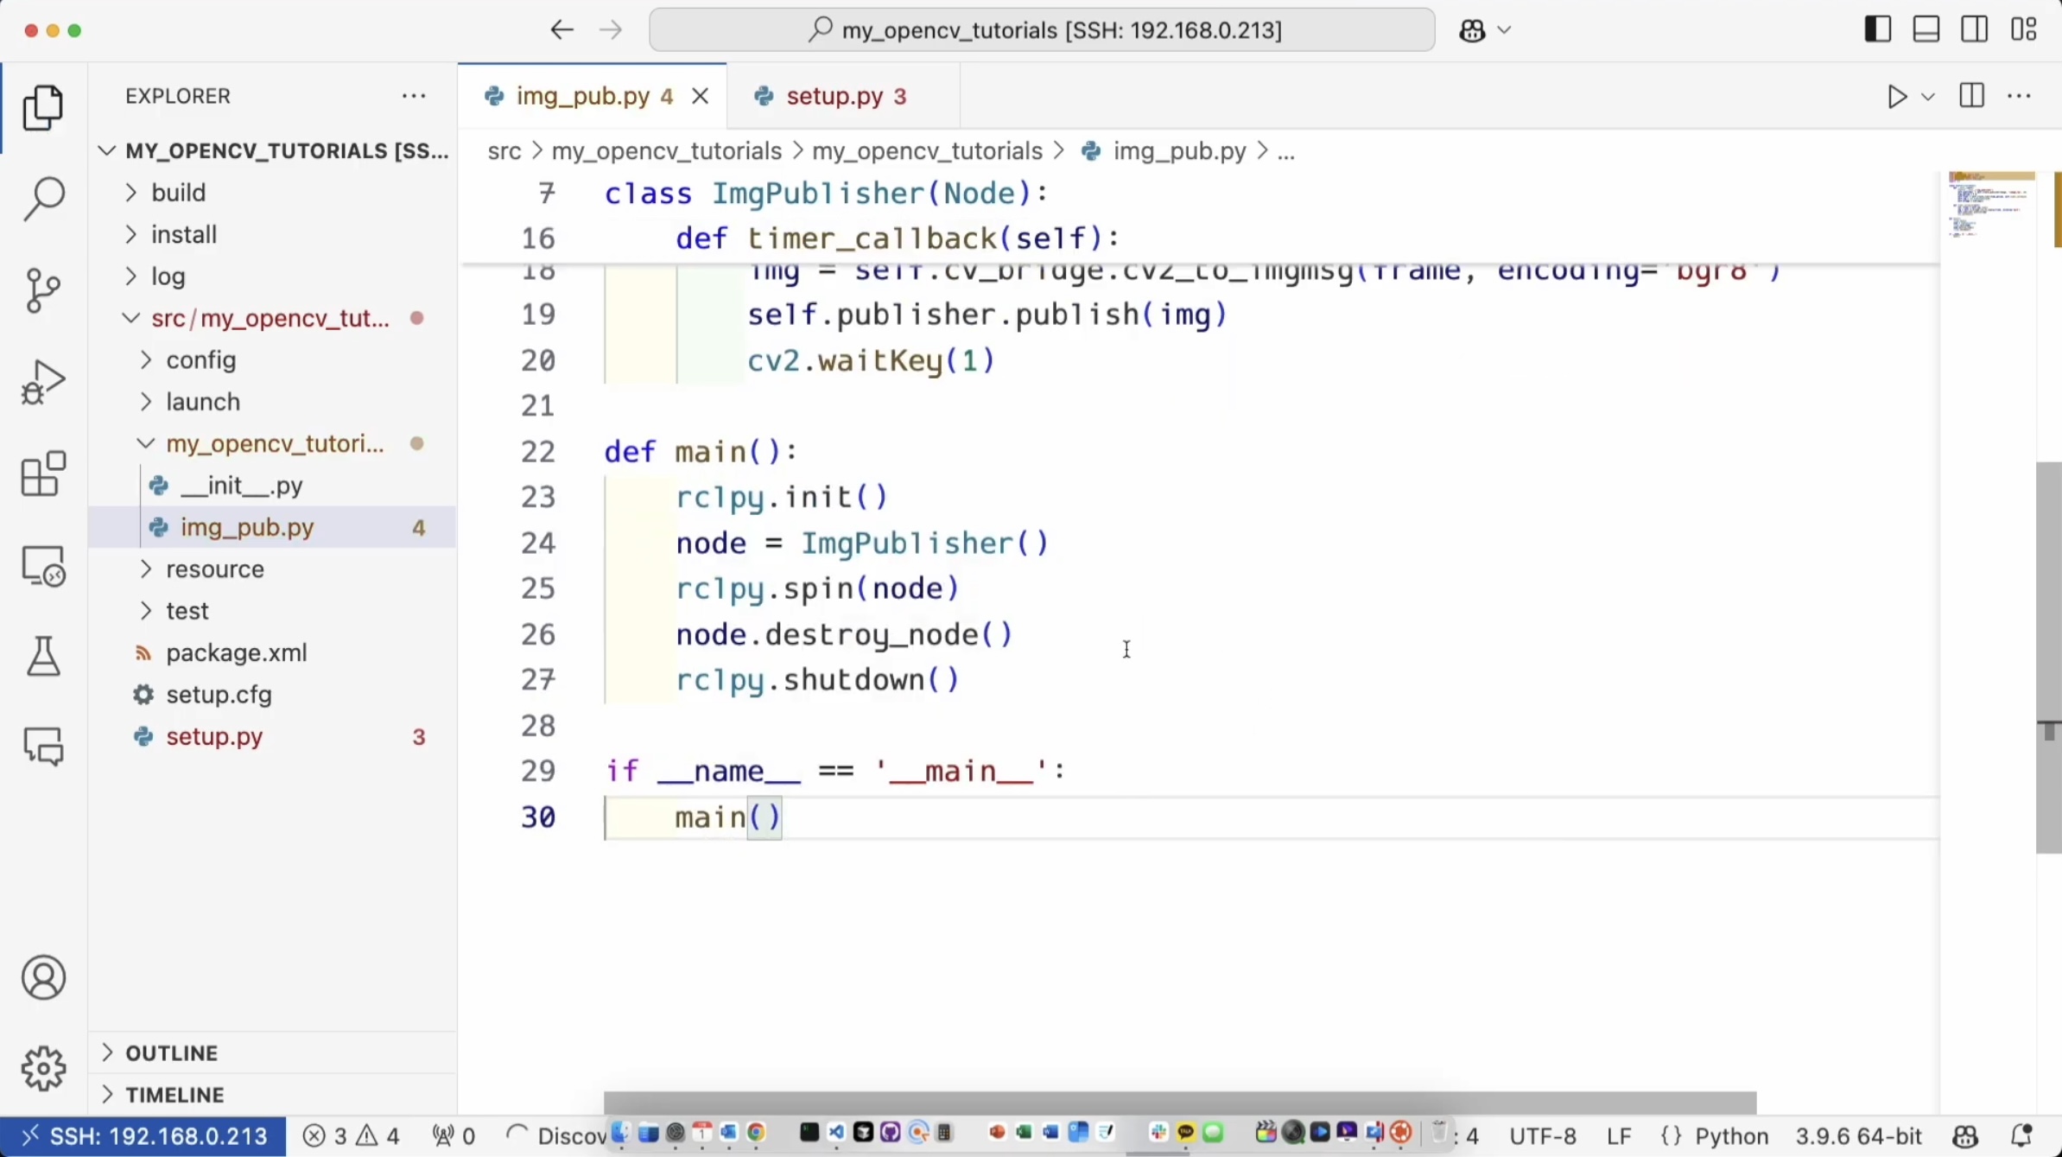Open the Source Control view
Screen dimensions: 2062x1157
point(43,290)
